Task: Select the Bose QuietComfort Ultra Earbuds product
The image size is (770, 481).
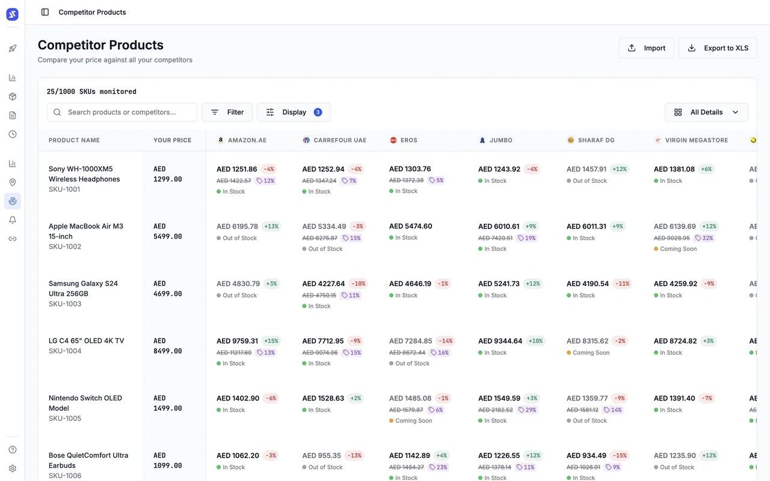Action: [x=88, y=460]
